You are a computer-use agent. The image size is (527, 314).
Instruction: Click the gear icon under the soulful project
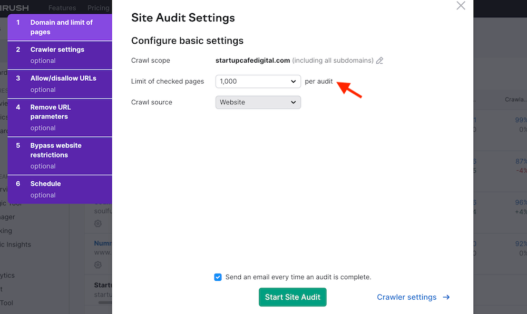(98, 223)
